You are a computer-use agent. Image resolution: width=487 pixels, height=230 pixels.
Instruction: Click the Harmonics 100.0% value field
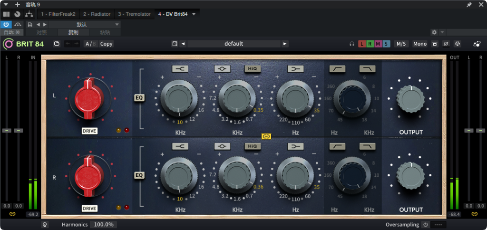point(103,224)
